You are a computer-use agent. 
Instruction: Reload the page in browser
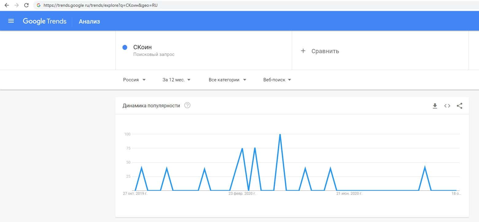click(26, 5)
